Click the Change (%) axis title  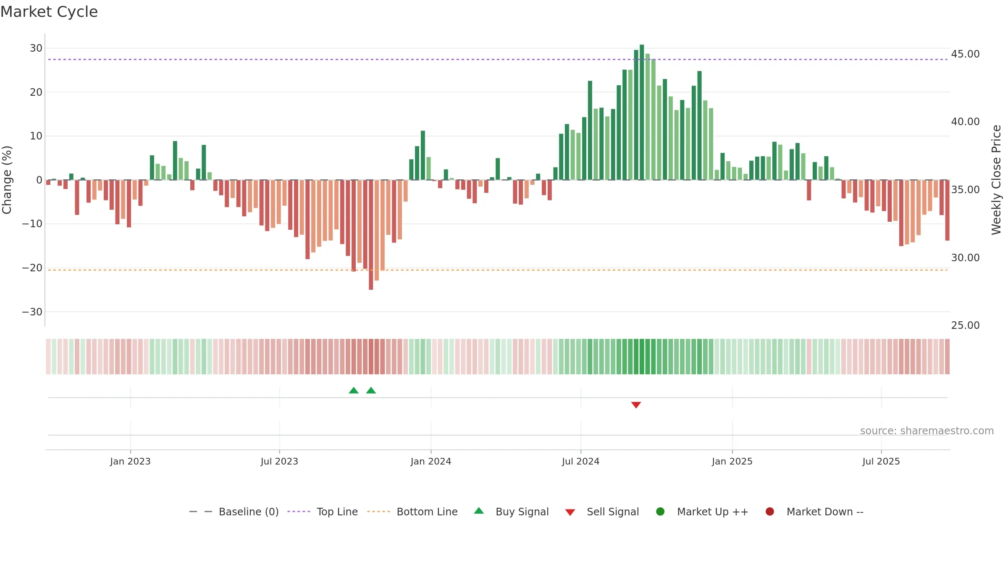click(7, 180)
